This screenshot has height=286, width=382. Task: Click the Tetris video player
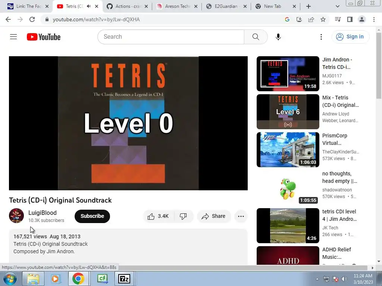(x=128, y=123)
